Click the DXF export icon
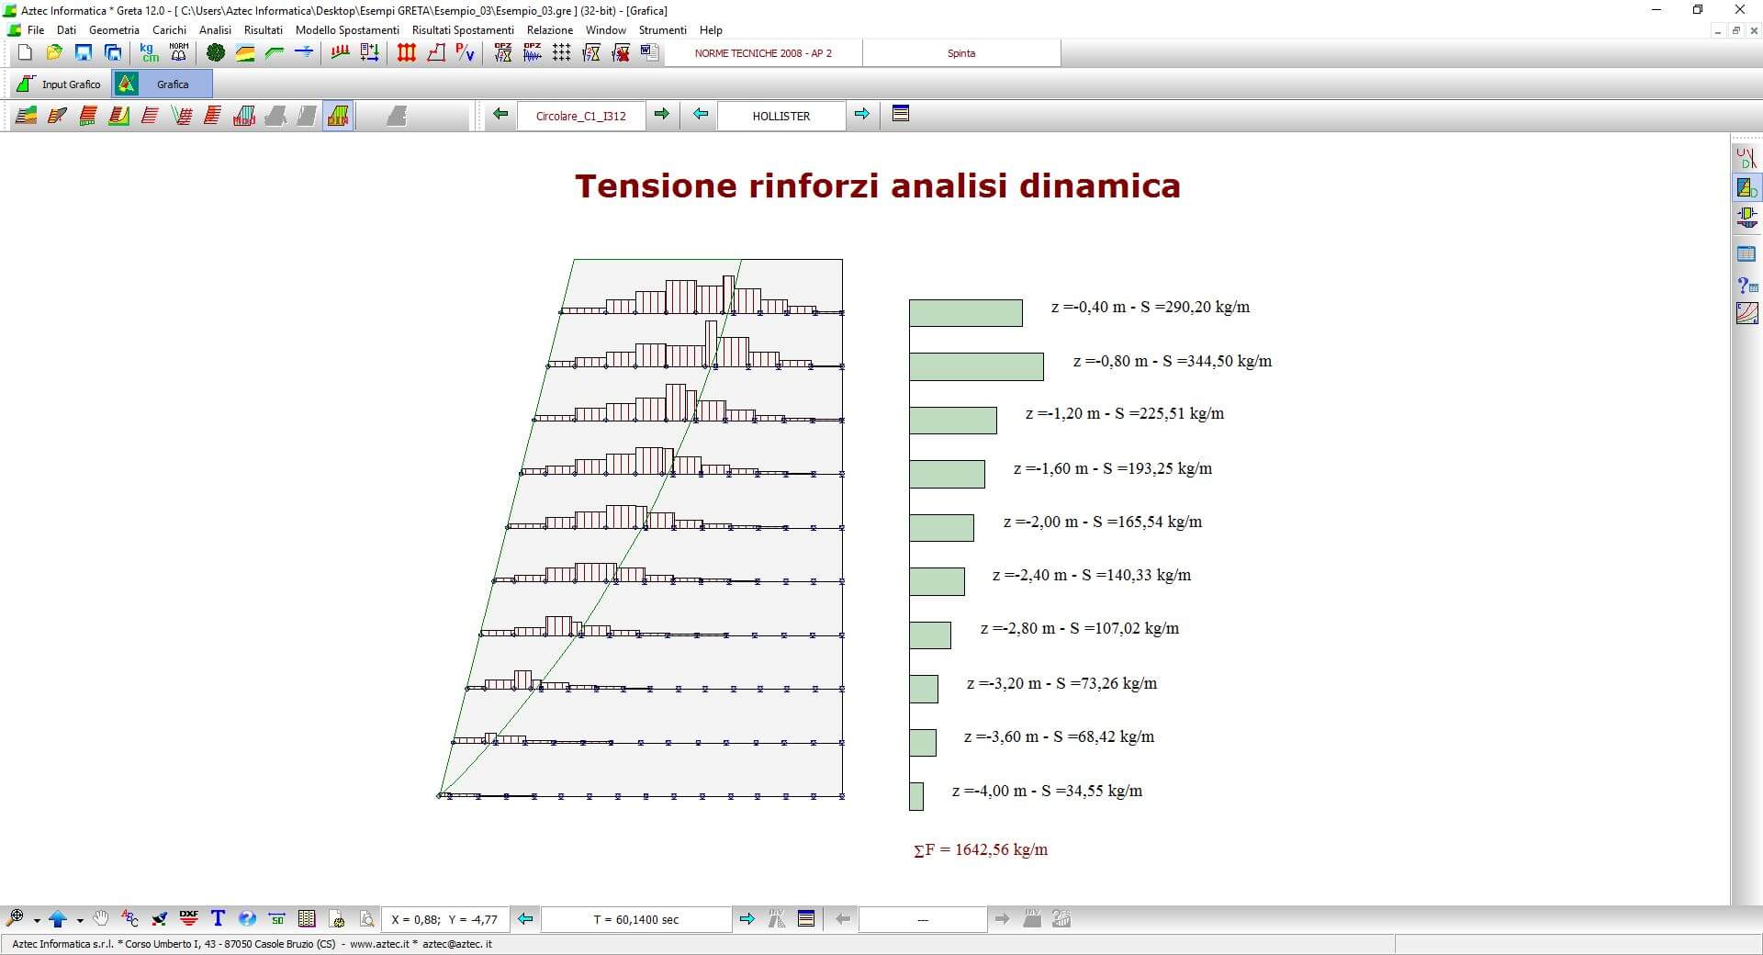The height and width of the screenshot is (955, 1763). coord(189,918)
